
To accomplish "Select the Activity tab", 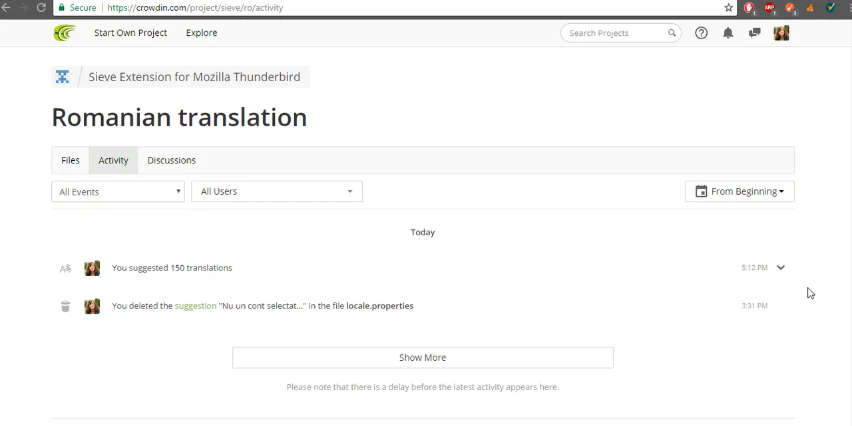I will [x=113, y=160].
